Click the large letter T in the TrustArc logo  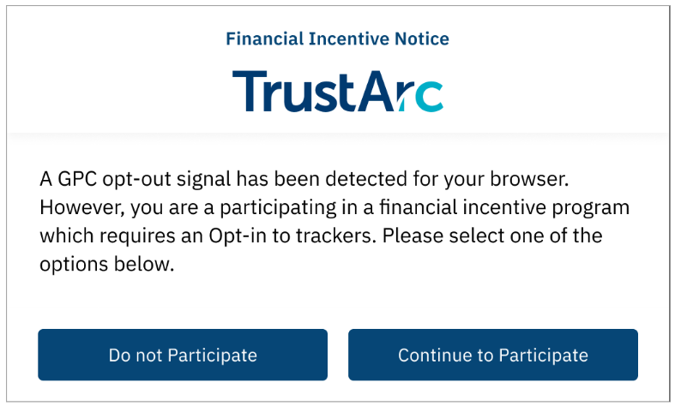pyautogui.click(x=250, y=91)
